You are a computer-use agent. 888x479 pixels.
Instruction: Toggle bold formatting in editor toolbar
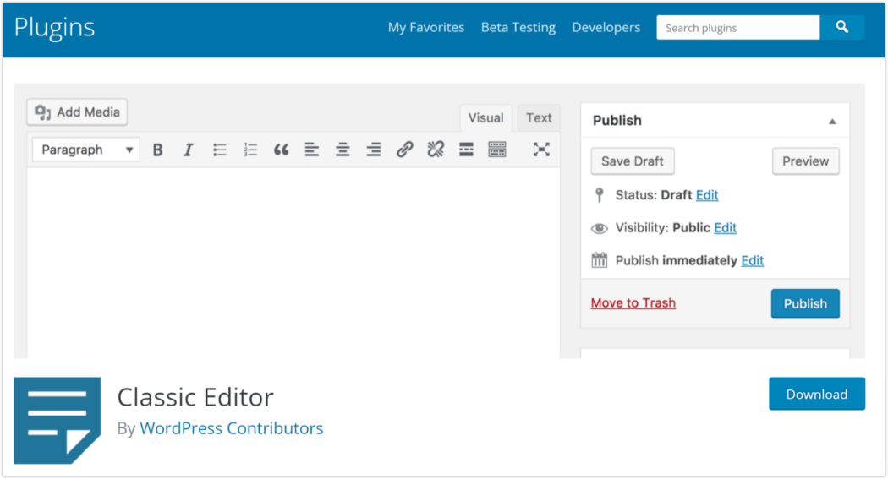[157, 150]
